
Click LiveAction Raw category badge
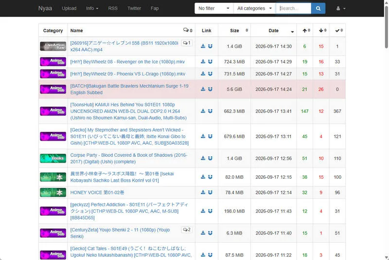point(53,46)
